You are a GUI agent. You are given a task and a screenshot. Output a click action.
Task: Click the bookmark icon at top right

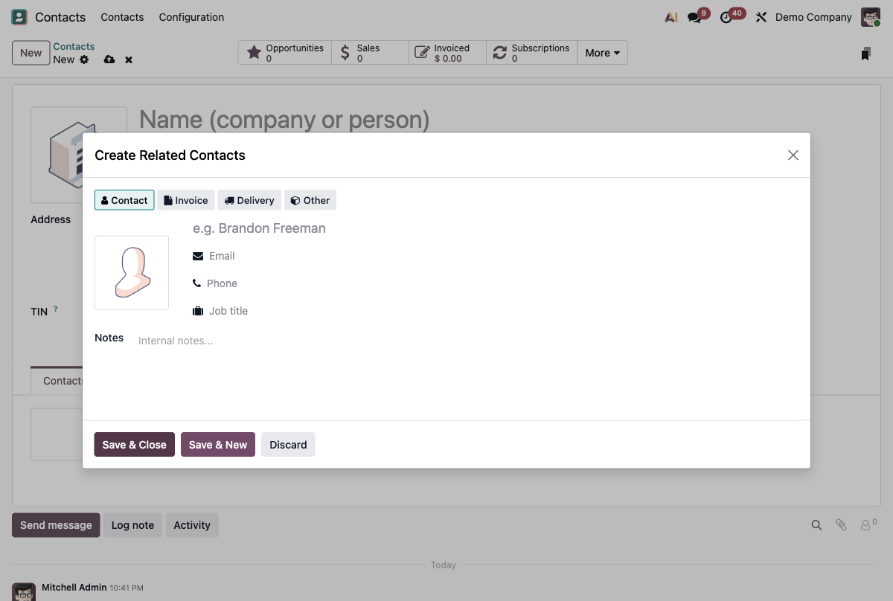[865, 54]
